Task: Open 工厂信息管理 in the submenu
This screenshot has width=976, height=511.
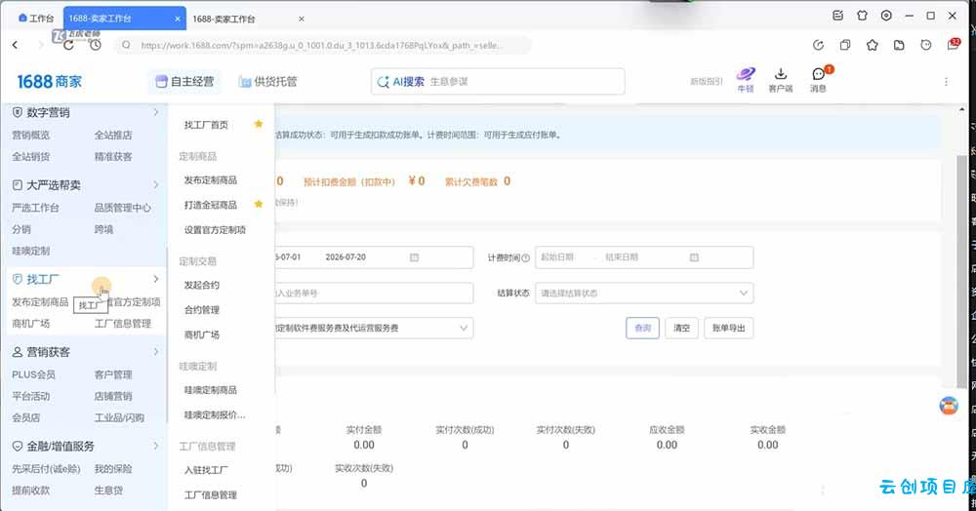Action: click(211, 495)
